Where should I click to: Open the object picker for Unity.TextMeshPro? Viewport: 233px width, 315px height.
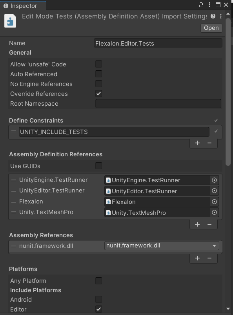pyautogui.click(x=214, y=212)
